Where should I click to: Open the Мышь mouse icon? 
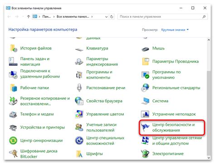point(145,49)
